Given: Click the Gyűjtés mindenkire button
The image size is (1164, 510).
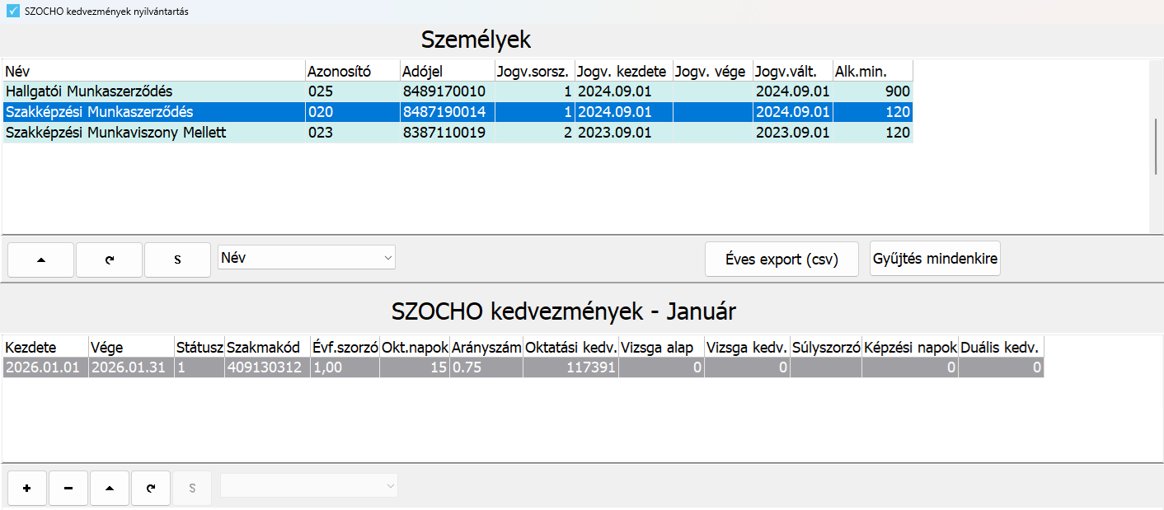Looking at the screenshot, I should pos(935,258).
